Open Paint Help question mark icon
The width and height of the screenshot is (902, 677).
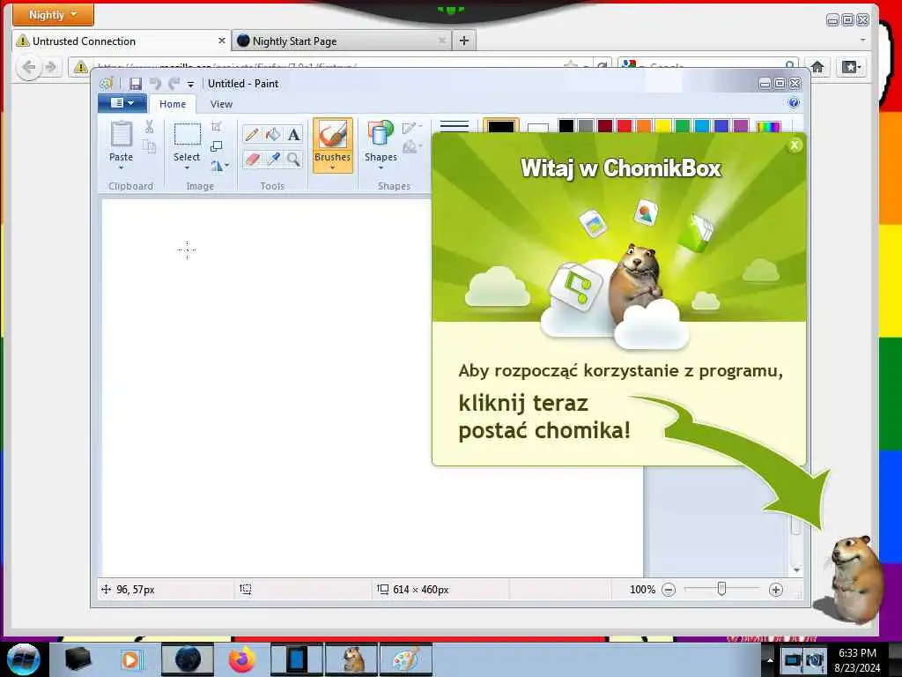[794, 103]
